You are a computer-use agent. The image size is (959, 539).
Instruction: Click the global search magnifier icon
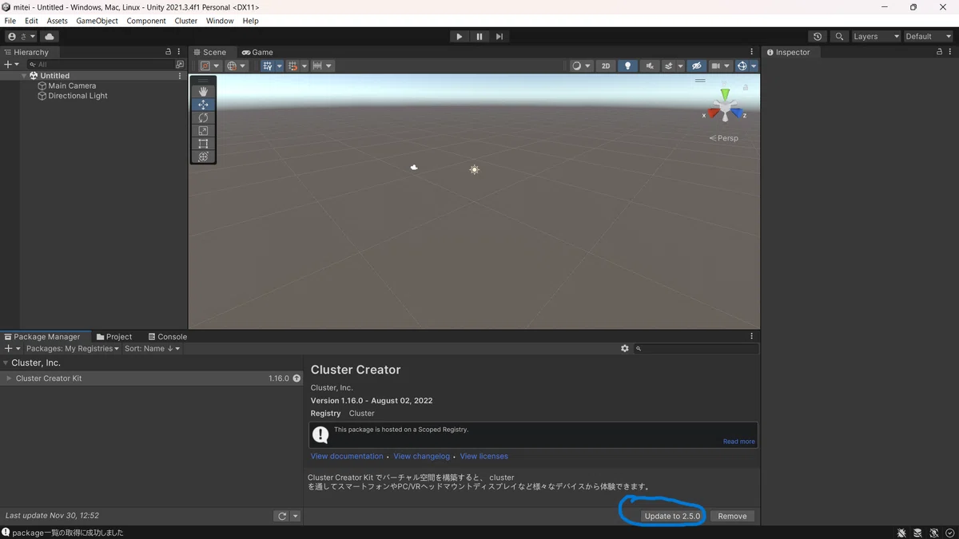[x=839, y=37]
